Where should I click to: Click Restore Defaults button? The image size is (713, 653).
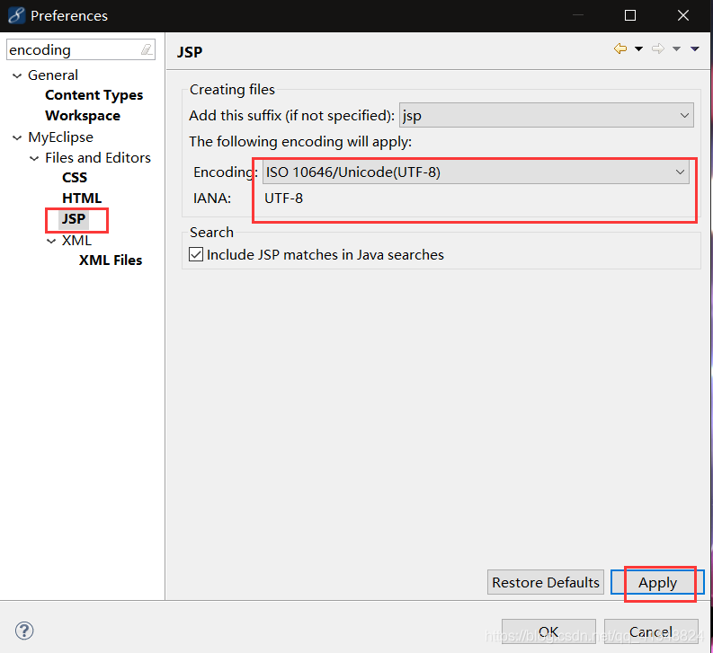click(x=545, y=582)
